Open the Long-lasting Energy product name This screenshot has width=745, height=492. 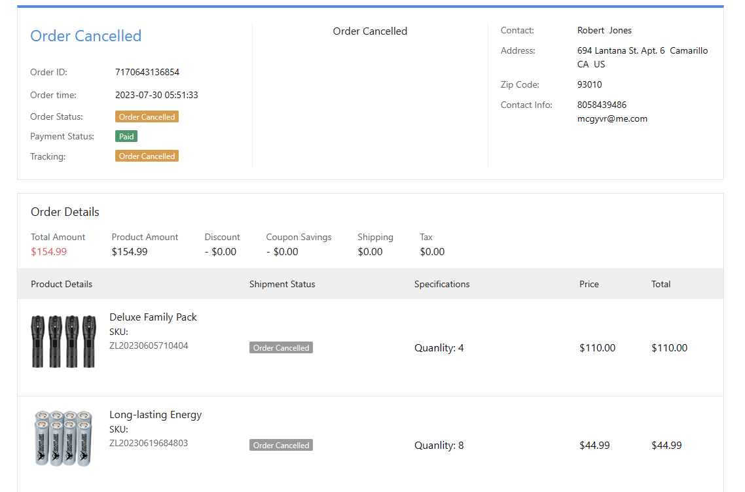coord(155,415)
